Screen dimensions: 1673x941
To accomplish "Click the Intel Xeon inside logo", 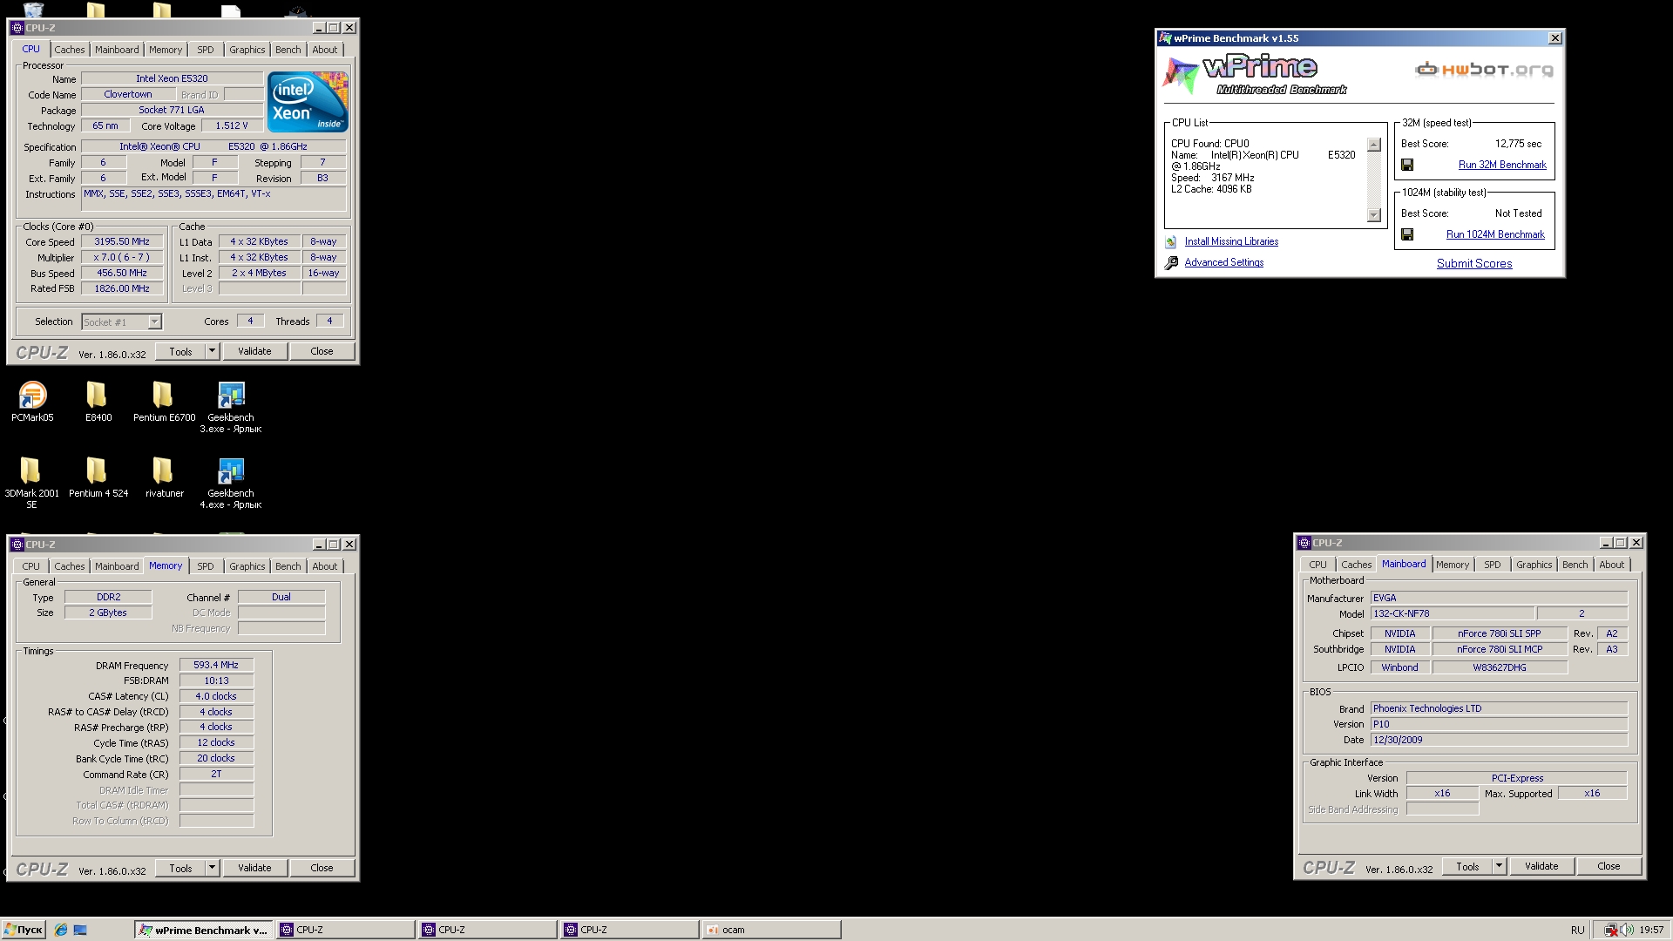I will click(x=308, y=102).
